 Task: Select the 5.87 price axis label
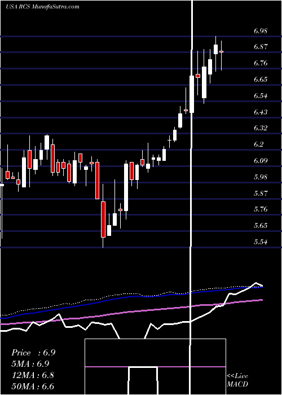coord(261,193)
